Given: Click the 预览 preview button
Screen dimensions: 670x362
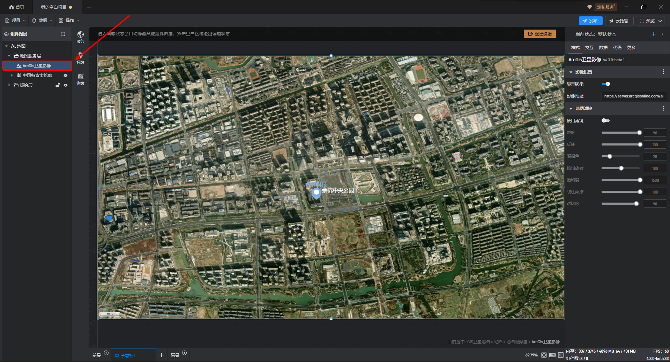Looking at the screenshot, I should pyautogui.click(x=647, y=21).
